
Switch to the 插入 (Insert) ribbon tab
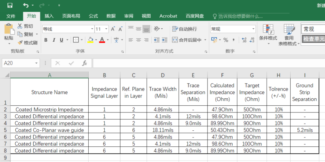[49, 16]
